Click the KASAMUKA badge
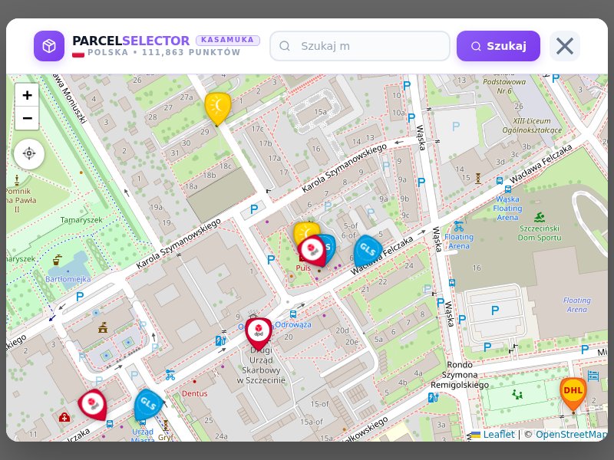The height and width of the screenshot is (460, 614). 227,40
